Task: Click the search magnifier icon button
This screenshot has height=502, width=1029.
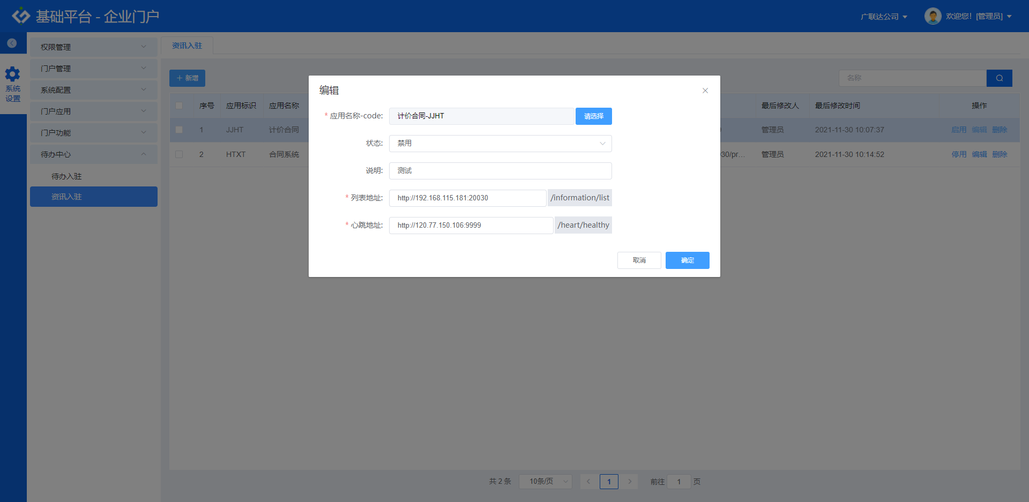Action: 999,78
